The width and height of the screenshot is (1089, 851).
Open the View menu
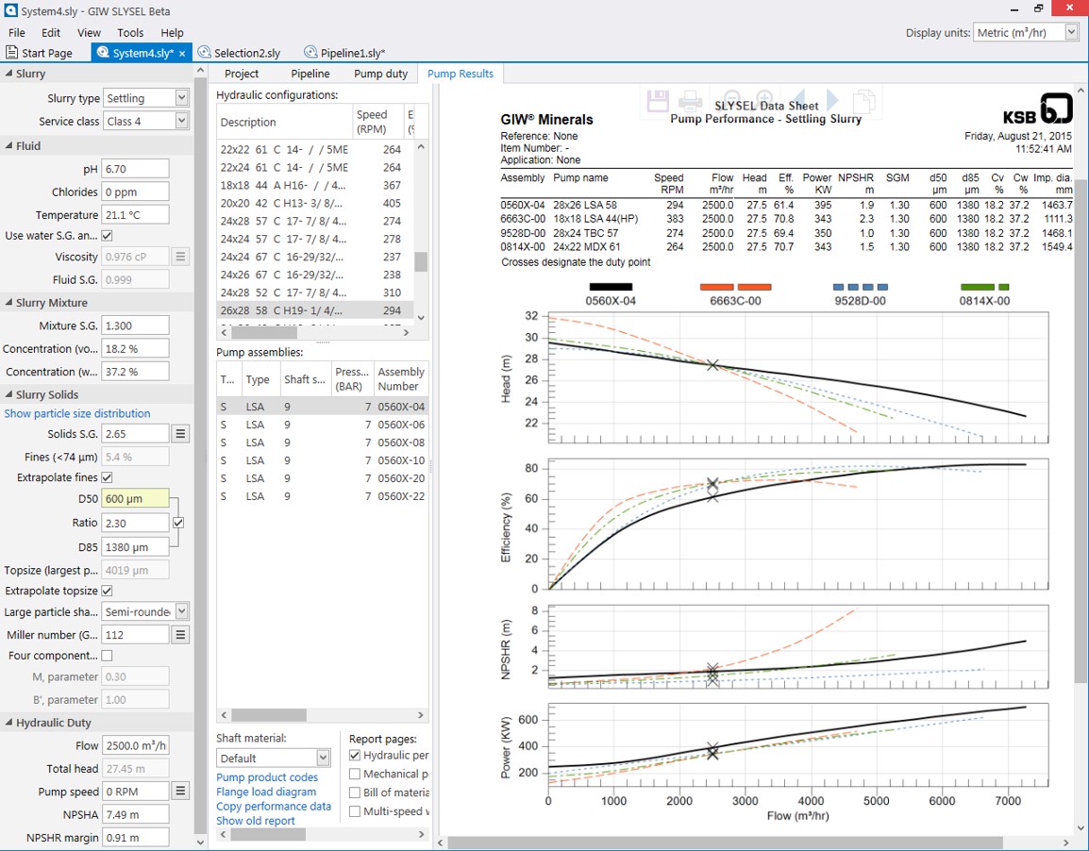point(89,33)
